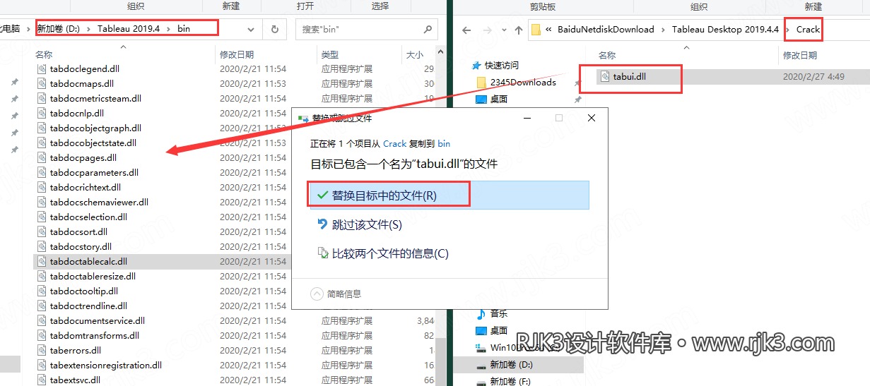Image resolution: width=870 pixels, height=386 pixels.
Task: Select tabdocmetricsteam.dll file
Action: point(95,98)
